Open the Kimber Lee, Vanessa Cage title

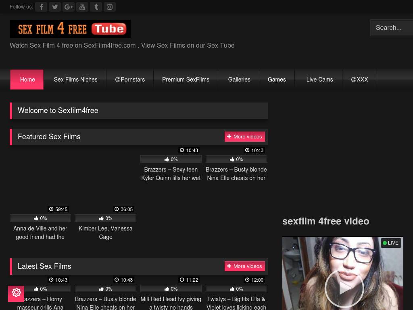(106, 232)
